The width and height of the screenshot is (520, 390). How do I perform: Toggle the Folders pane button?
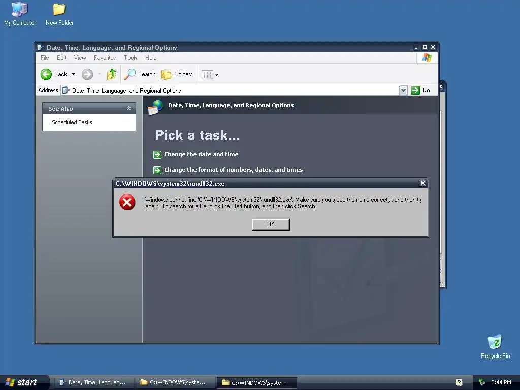coord(177,74)
